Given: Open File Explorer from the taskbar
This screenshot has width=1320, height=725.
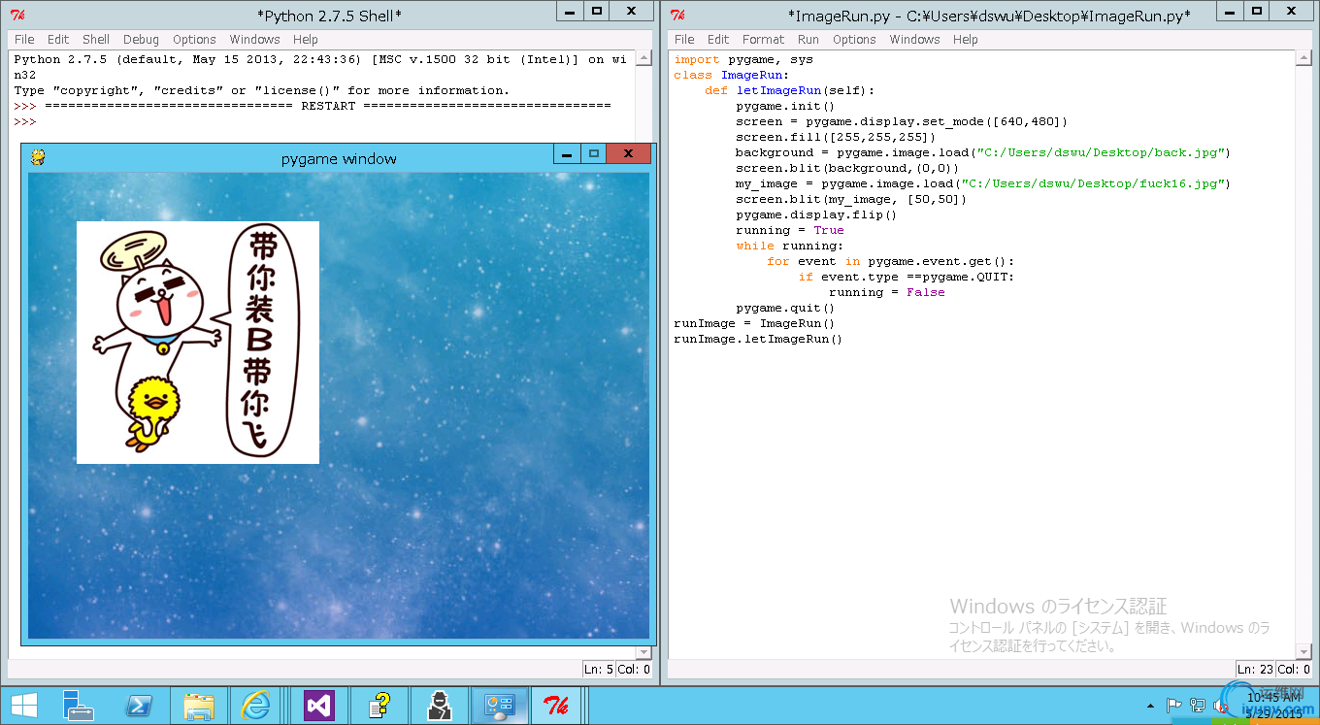Looking at the screenshot, I should (x=199, y=706).
